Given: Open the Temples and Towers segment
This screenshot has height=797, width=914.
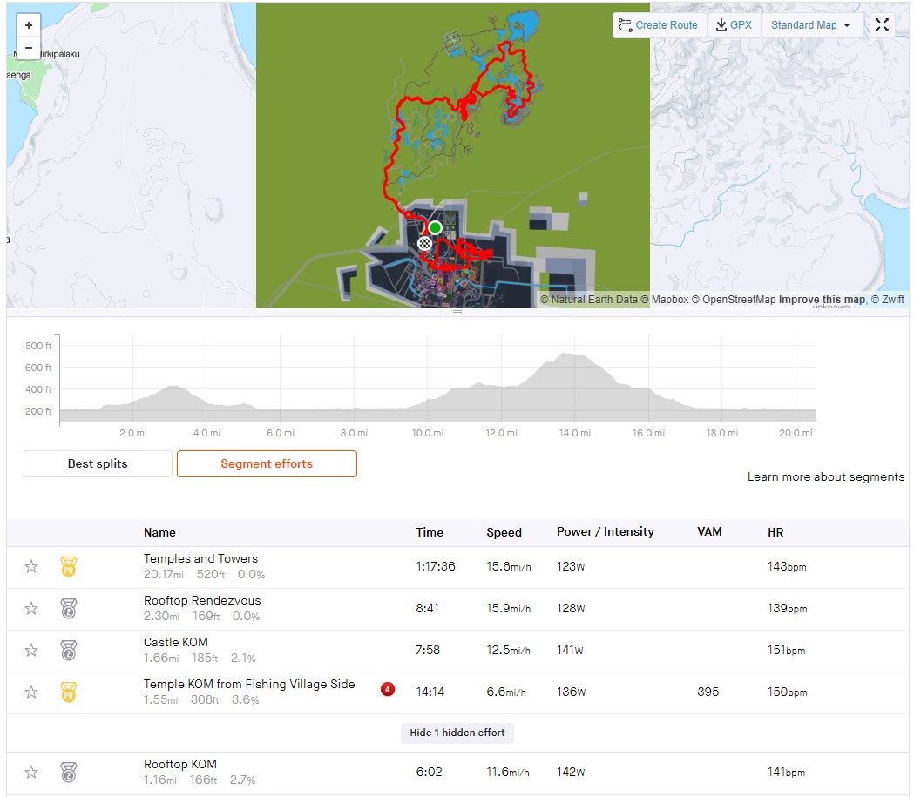Looking at the screenshot, I should tap(200, 558).
